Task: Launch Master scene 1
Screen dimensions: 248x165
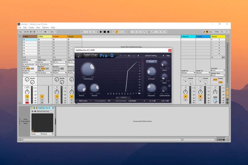Action: coord(212,39)
